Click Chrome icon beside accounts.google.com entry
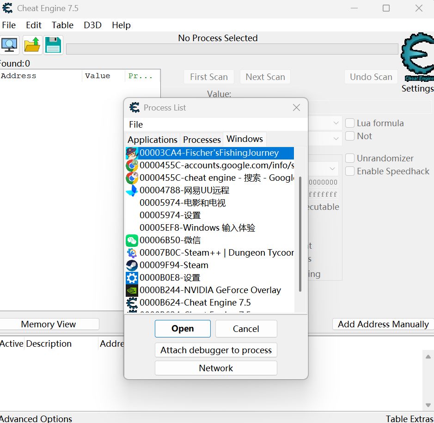The width and height of the screenshot is (434, 423). tap(132, 166)
